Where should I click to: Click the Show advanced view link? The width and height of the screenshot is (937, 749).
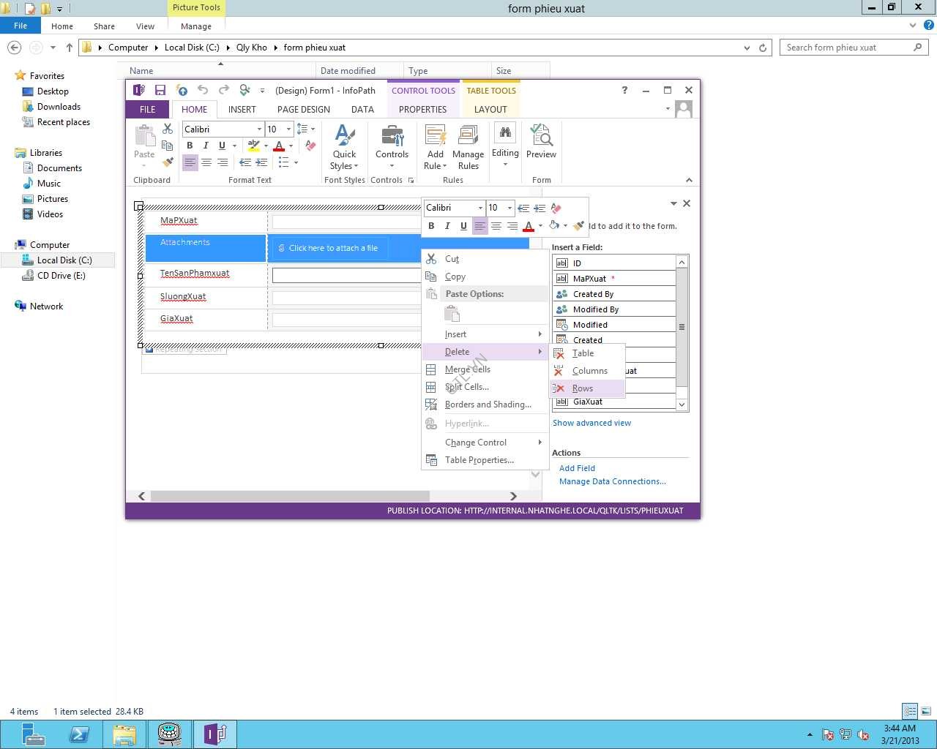pos(591,423)
